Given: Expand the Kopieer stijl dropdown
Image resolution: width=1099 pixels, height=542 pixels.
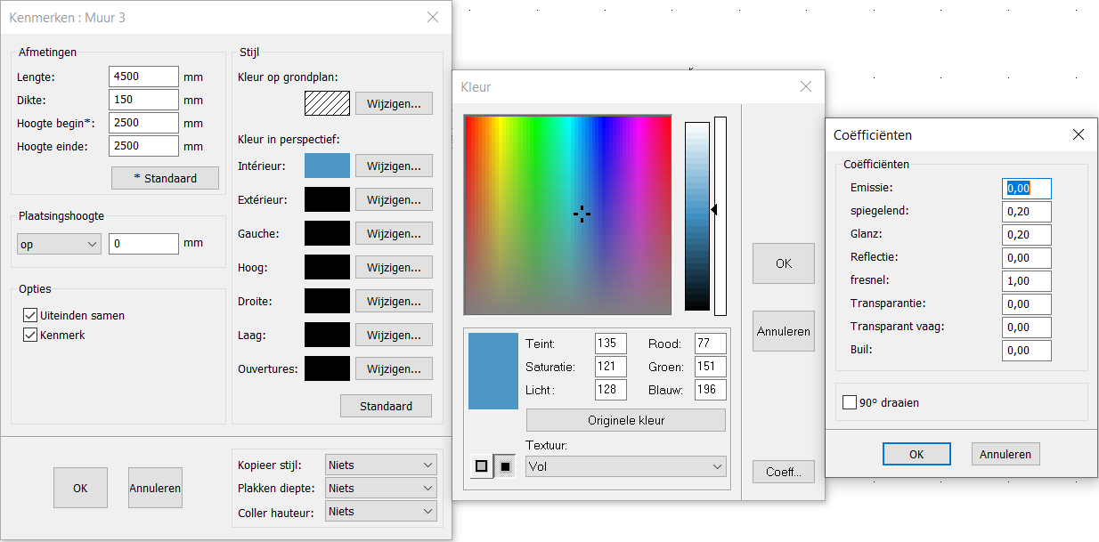Looking at the screenshot, I should tap(381, 465).
